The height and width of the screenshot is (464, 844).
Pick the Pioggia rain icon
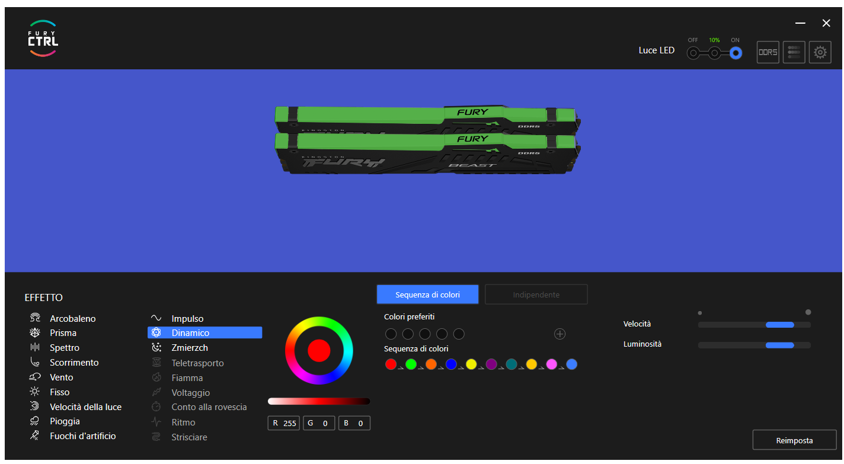click(36, 421)
